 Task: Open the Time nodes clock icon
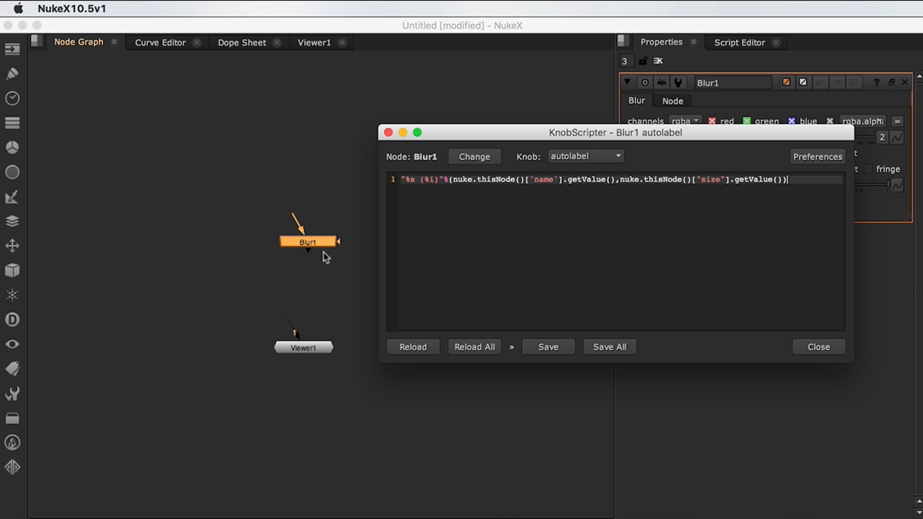click(x=12, y=98)
